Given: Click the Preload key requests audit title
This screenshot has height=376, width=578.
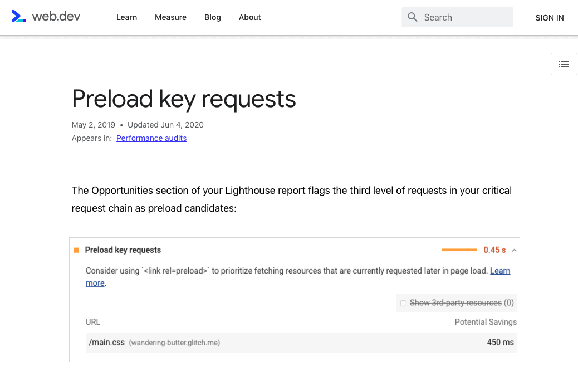Looking at the screenshot, I should (x=123, y=250).
